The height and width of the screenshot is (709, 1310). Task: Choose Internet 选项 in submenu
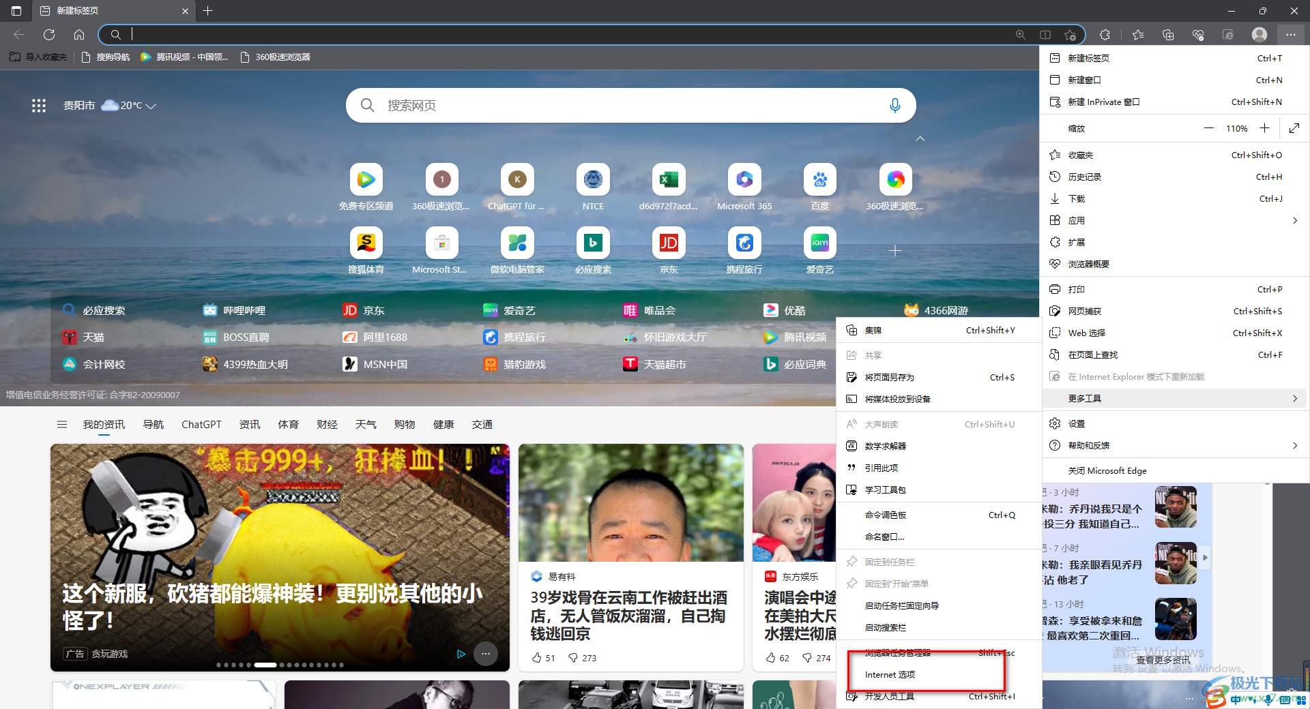click(x=939, y=674)
